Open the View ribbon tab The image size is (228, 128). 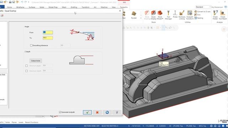click(114, 7)
